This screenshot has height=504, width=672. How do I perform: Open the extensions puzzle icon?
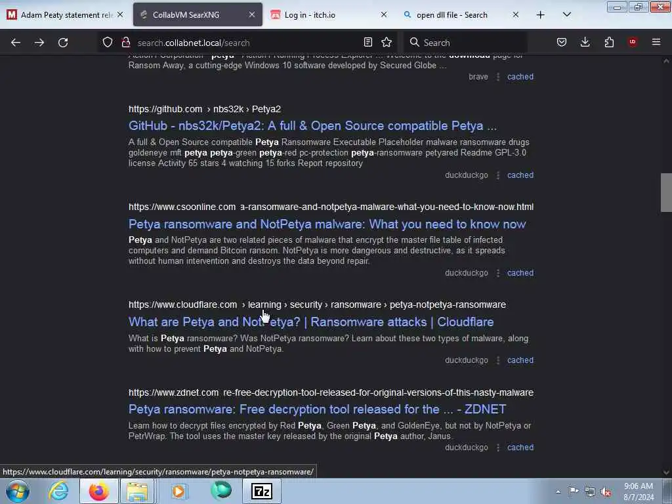(609, 42)
